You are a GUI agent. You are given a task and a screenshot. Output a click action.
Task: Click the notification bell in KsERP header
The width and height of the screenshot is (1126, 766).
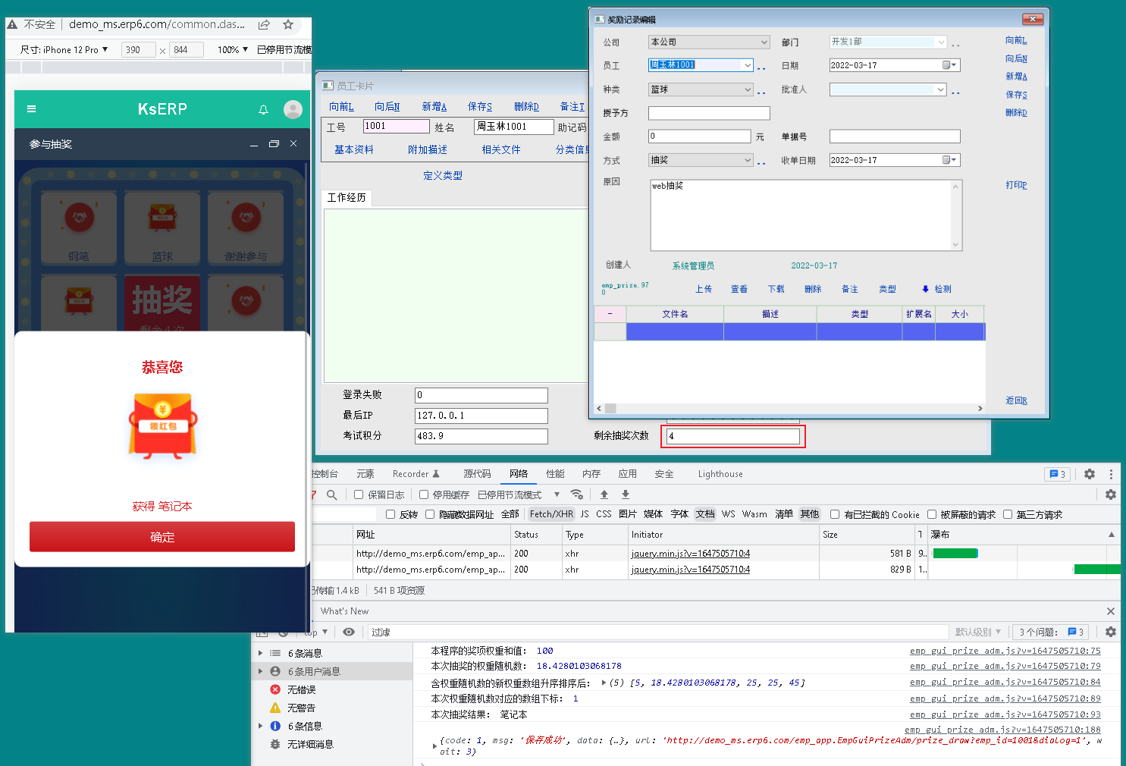(x=263, y=110)
